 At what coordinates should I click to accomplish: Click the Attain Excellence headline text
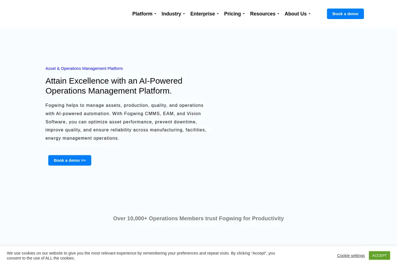[x=114, y=86]
